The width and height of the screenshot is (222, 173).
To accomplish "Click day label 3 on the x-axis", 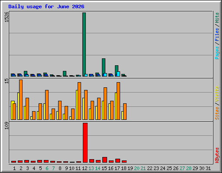I will 27,168.
